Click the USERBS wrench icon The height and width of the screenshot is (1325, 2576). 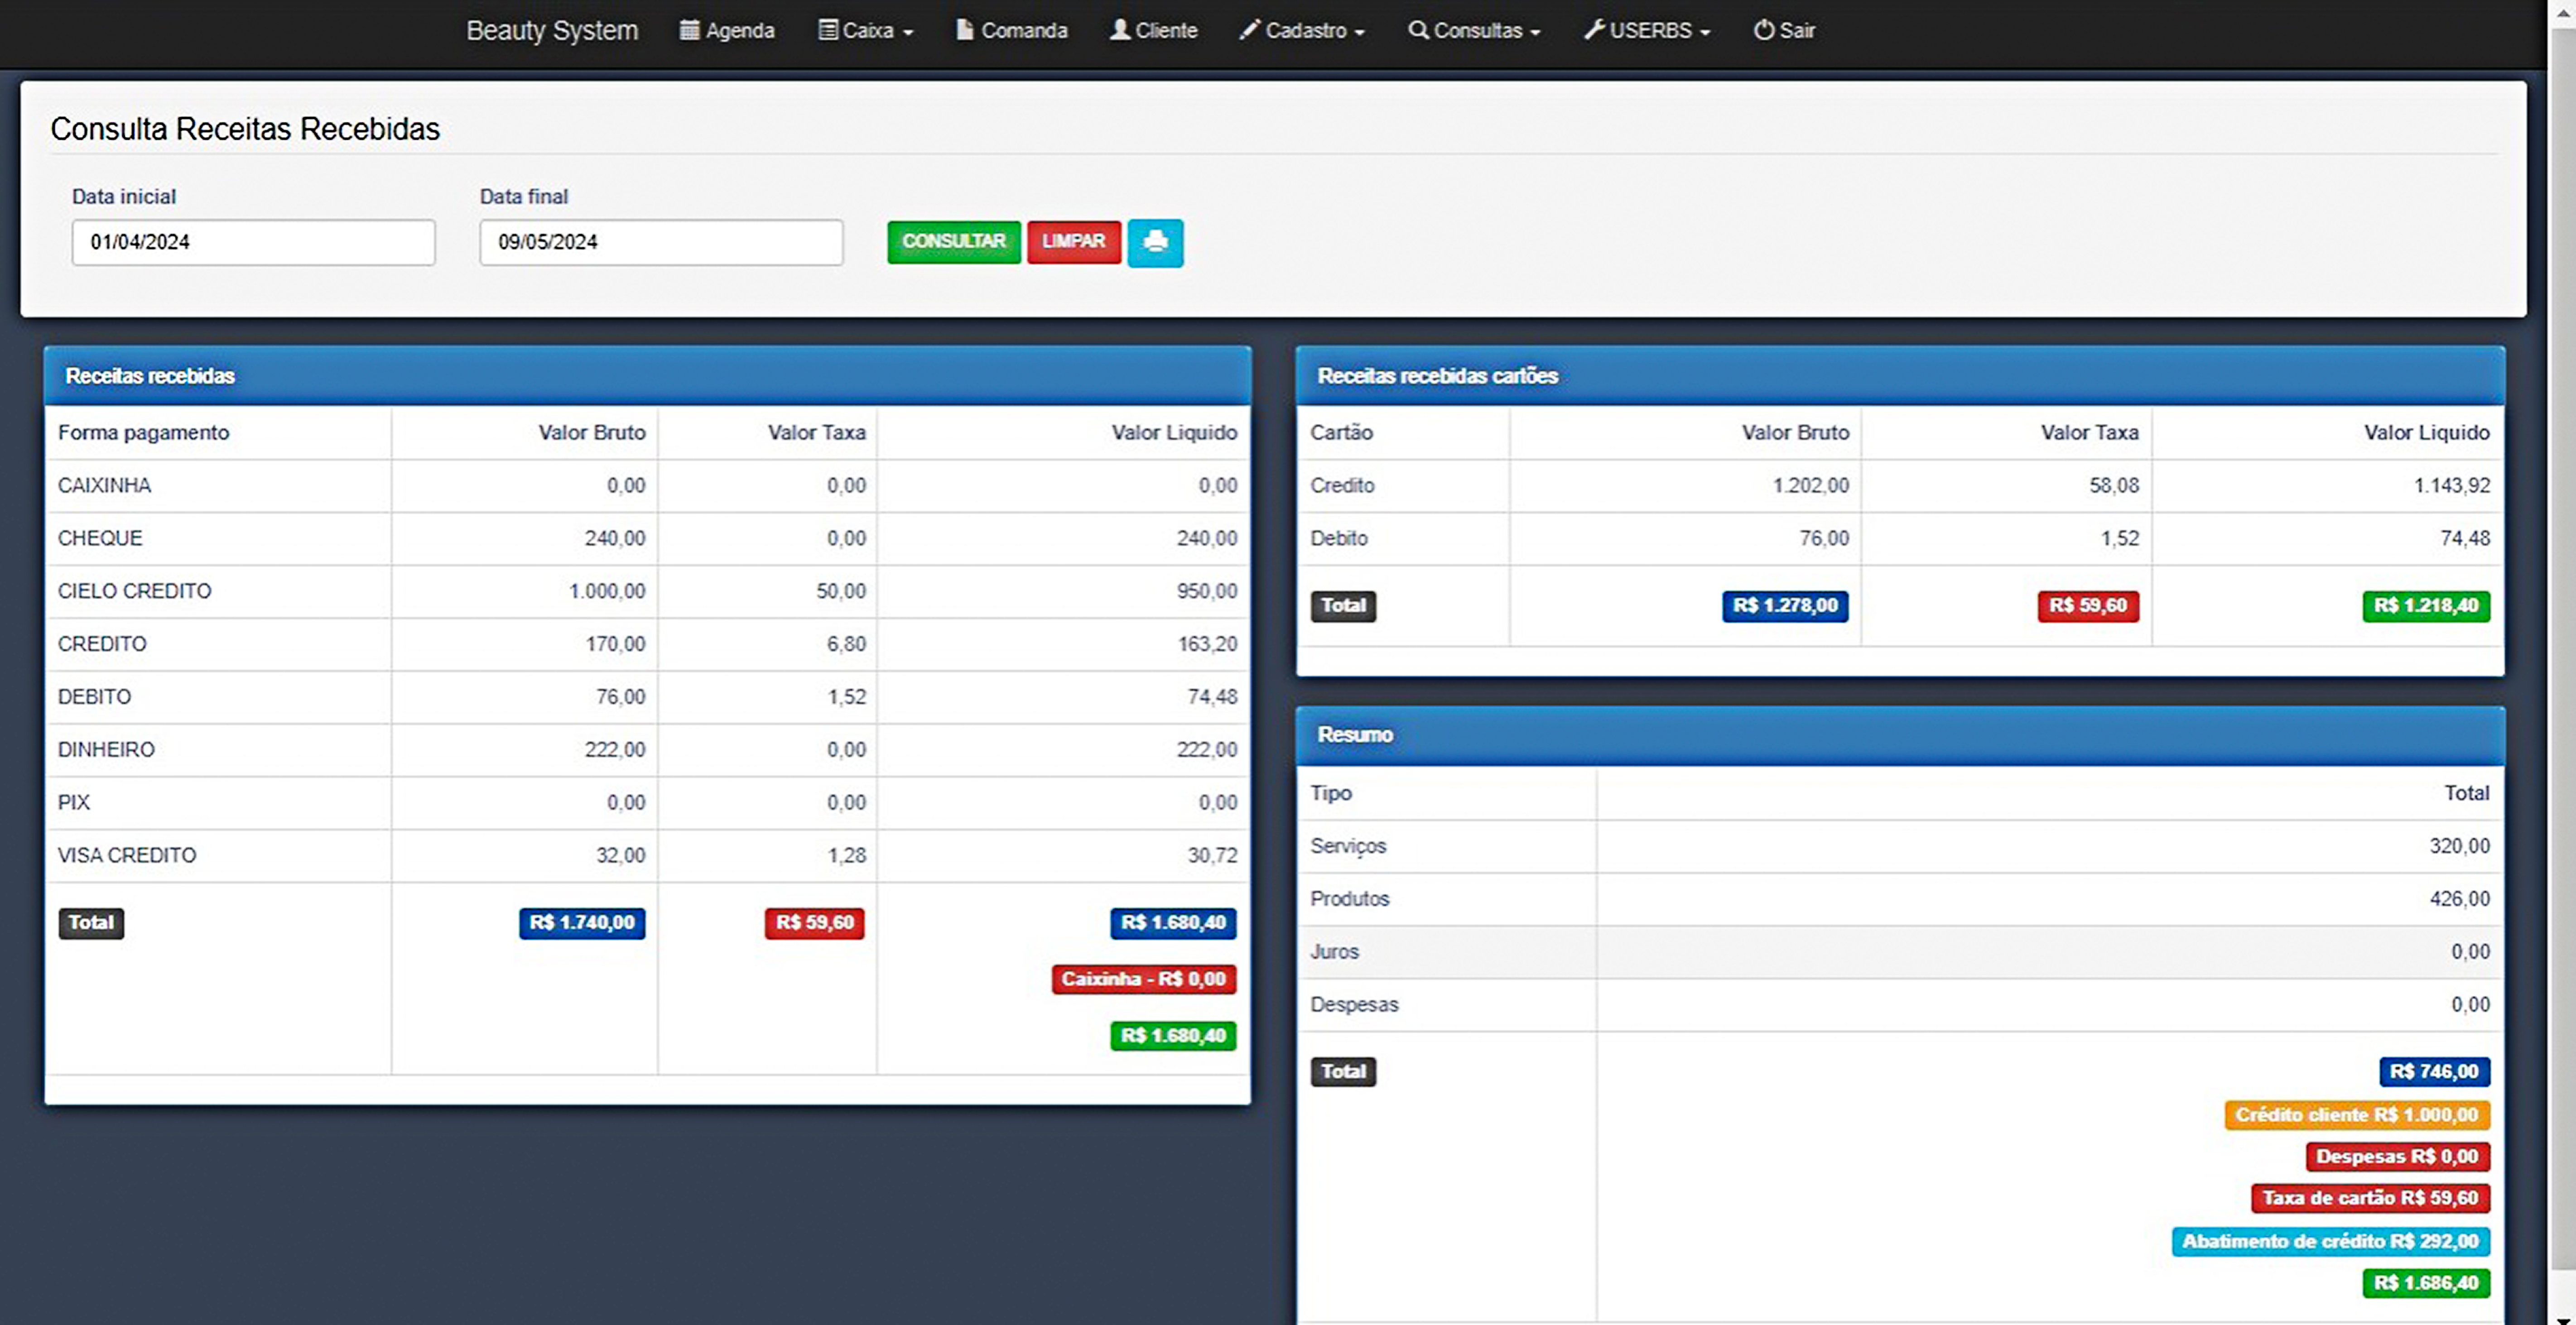[x=1594, y=30]
